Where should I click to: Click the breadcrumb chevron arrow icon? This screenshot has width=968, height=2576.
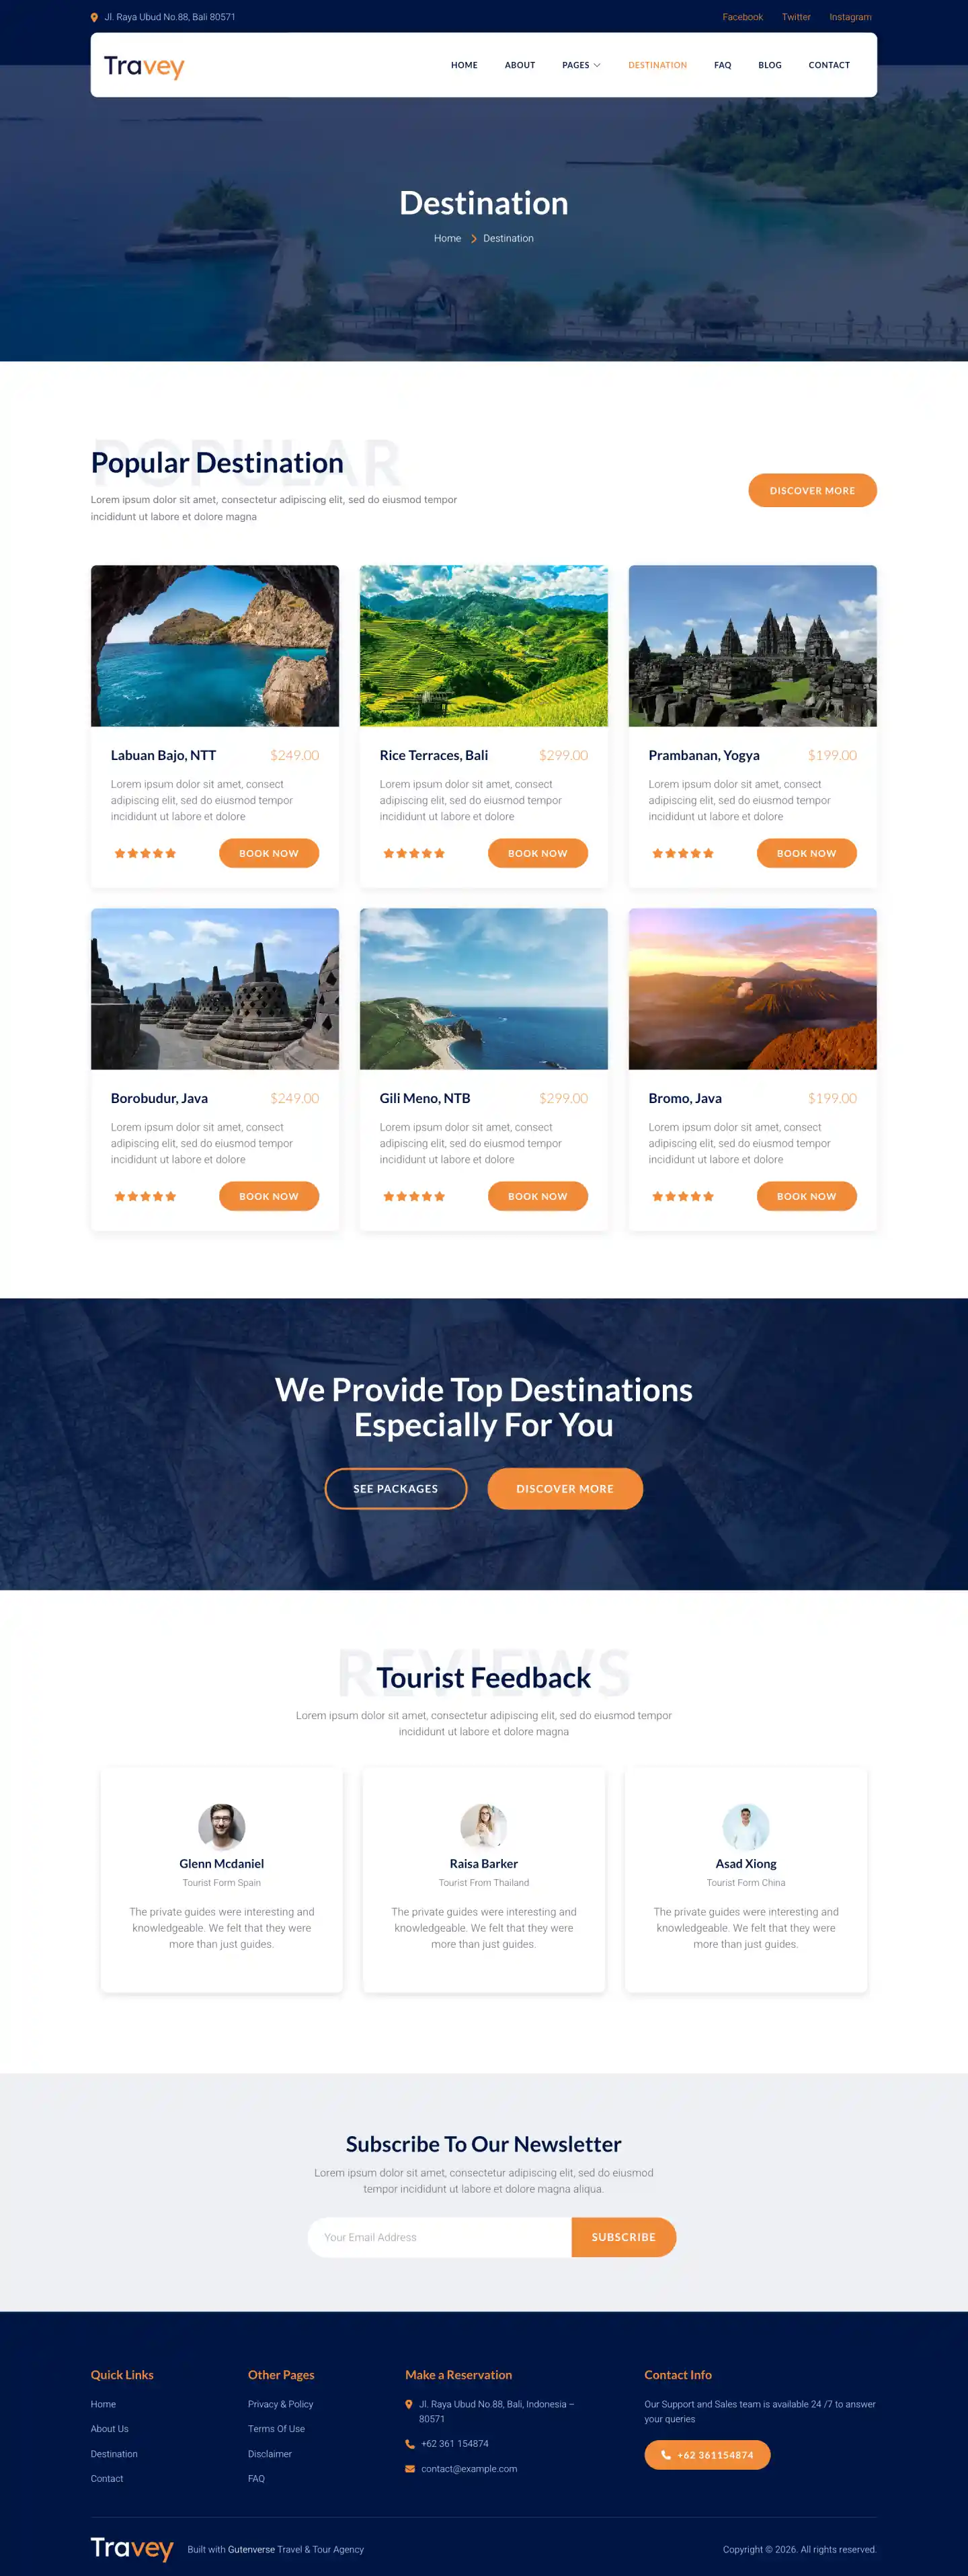point(473,239)
